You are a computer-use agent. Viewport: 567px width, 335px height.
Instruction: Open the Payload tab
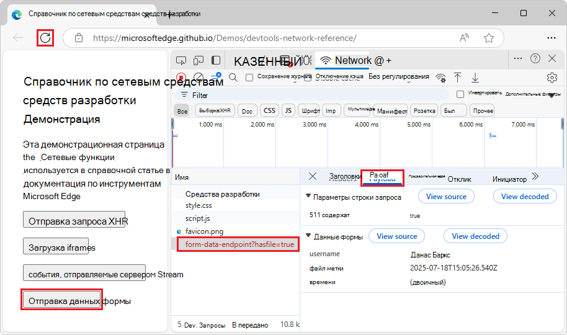tap(382, 177)
